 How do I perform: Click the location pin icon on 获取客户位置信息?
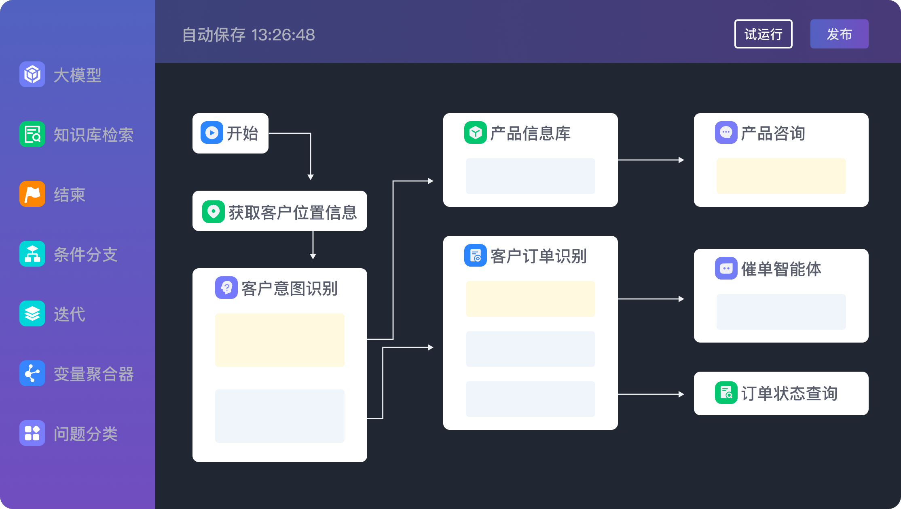214,212
